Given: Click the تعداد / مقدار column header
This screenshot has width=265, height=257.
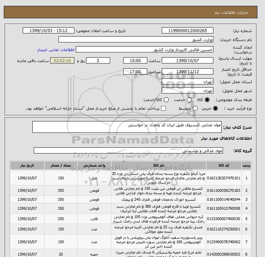Looking at the screenshot, I should [x=61, y=166].
